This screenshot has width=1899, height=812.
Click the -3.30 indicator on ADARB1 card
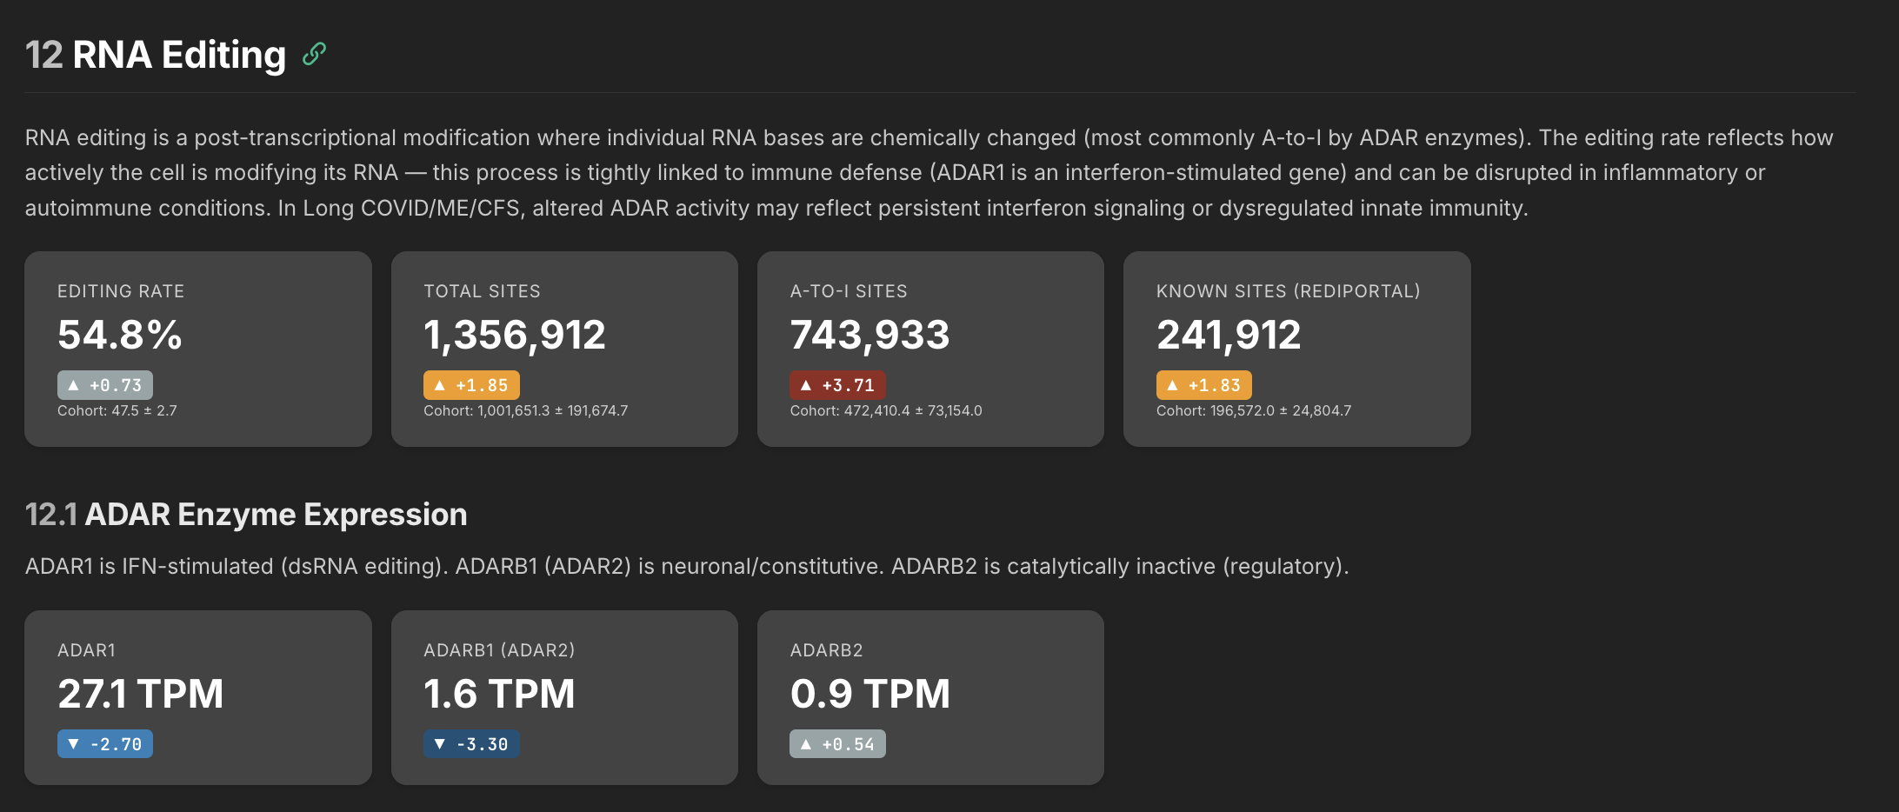[x=472, y=743]
